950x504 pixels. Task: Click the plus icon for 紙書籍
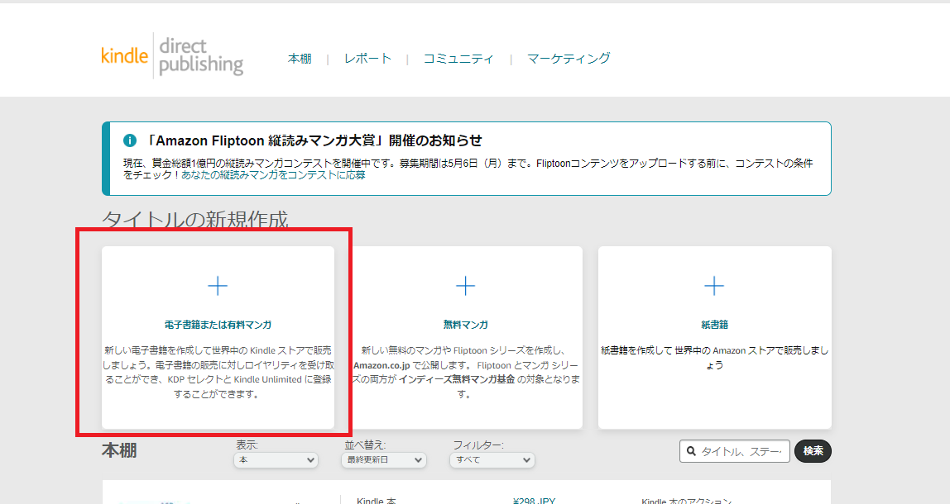[714, 286]
